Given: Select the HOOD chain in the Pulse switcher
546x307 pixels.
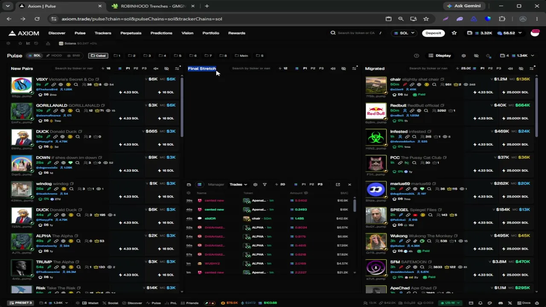Looking at the screenshot, I should pos(54,55).
